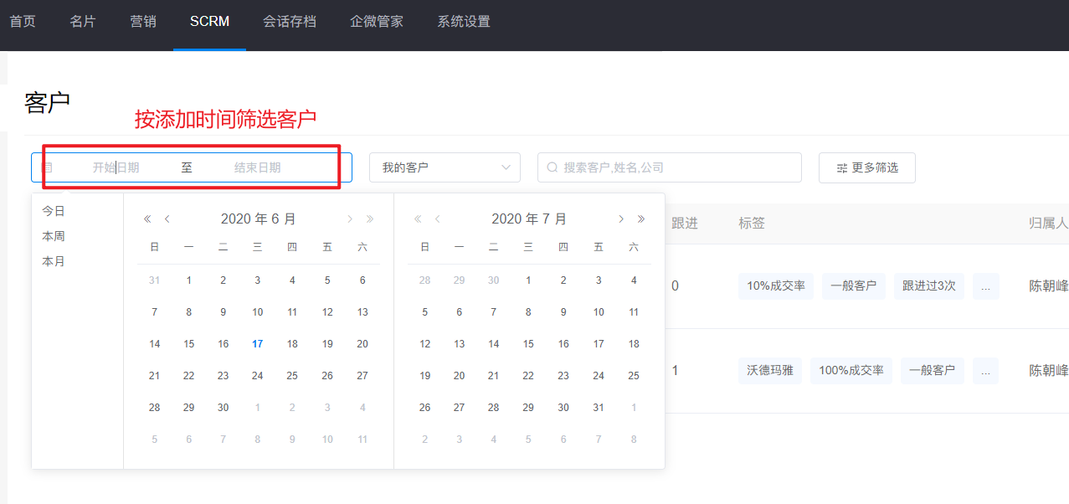1069x504 pixels.
Task: Select the 今日 shortcut
Action: [x=54, y=211]
